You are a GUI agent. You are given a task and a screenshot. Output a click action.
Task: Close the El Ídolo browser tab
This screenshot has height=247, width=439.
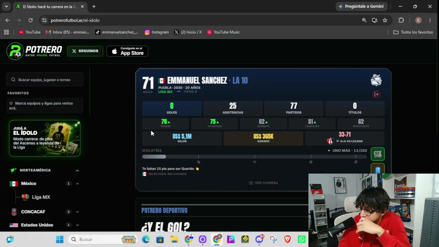82,7
